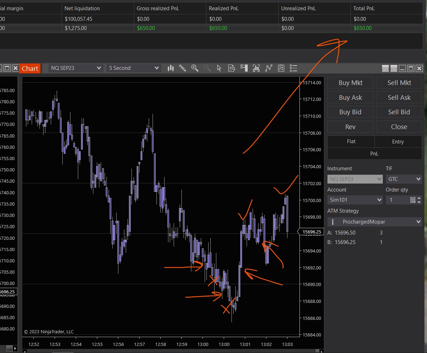The width and height of the screenshot is (427, 353).
Task: Sort by Gross realized PnL column header
Action: 170,8
